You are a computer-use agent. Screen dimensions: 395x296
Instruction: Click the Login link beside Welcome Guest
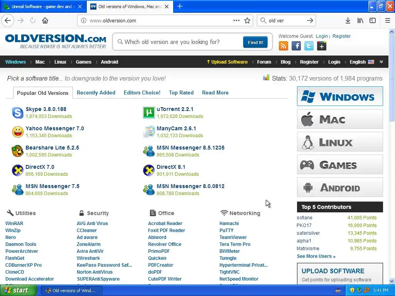[x=322, y=36]
